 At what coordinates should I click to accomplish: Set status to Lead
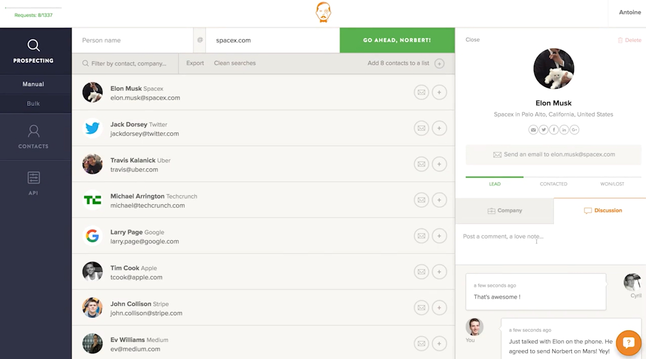pos(495,184)
